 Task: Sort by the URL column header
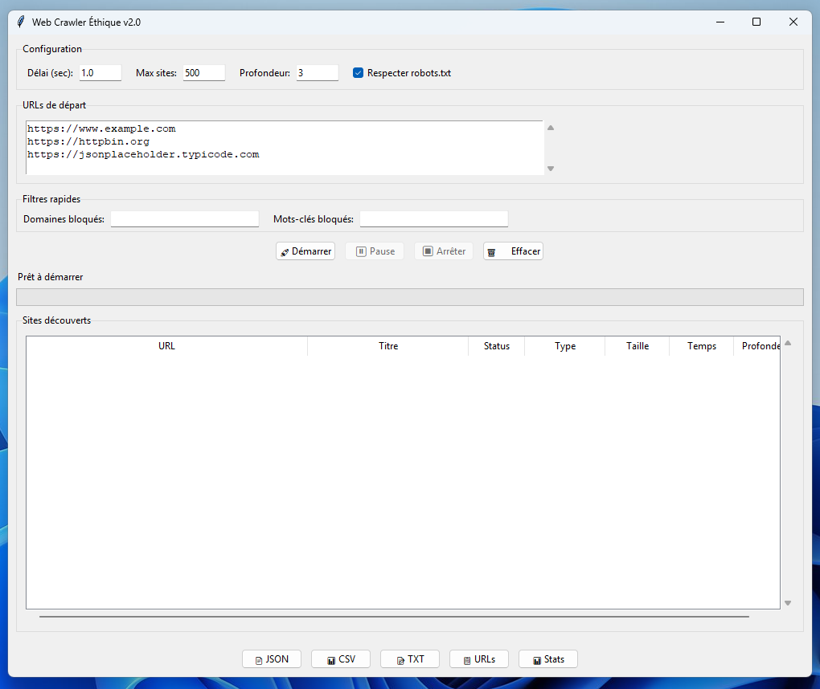click(167, 346)
